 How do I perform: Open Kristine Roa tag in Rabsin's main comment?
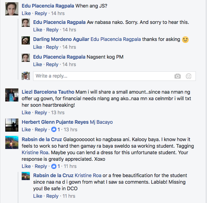coord(34,153)
